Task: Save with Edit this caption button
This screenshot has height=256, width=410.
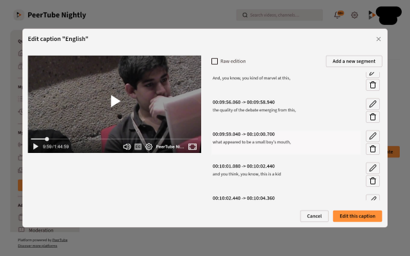Action: coord(357,216)
